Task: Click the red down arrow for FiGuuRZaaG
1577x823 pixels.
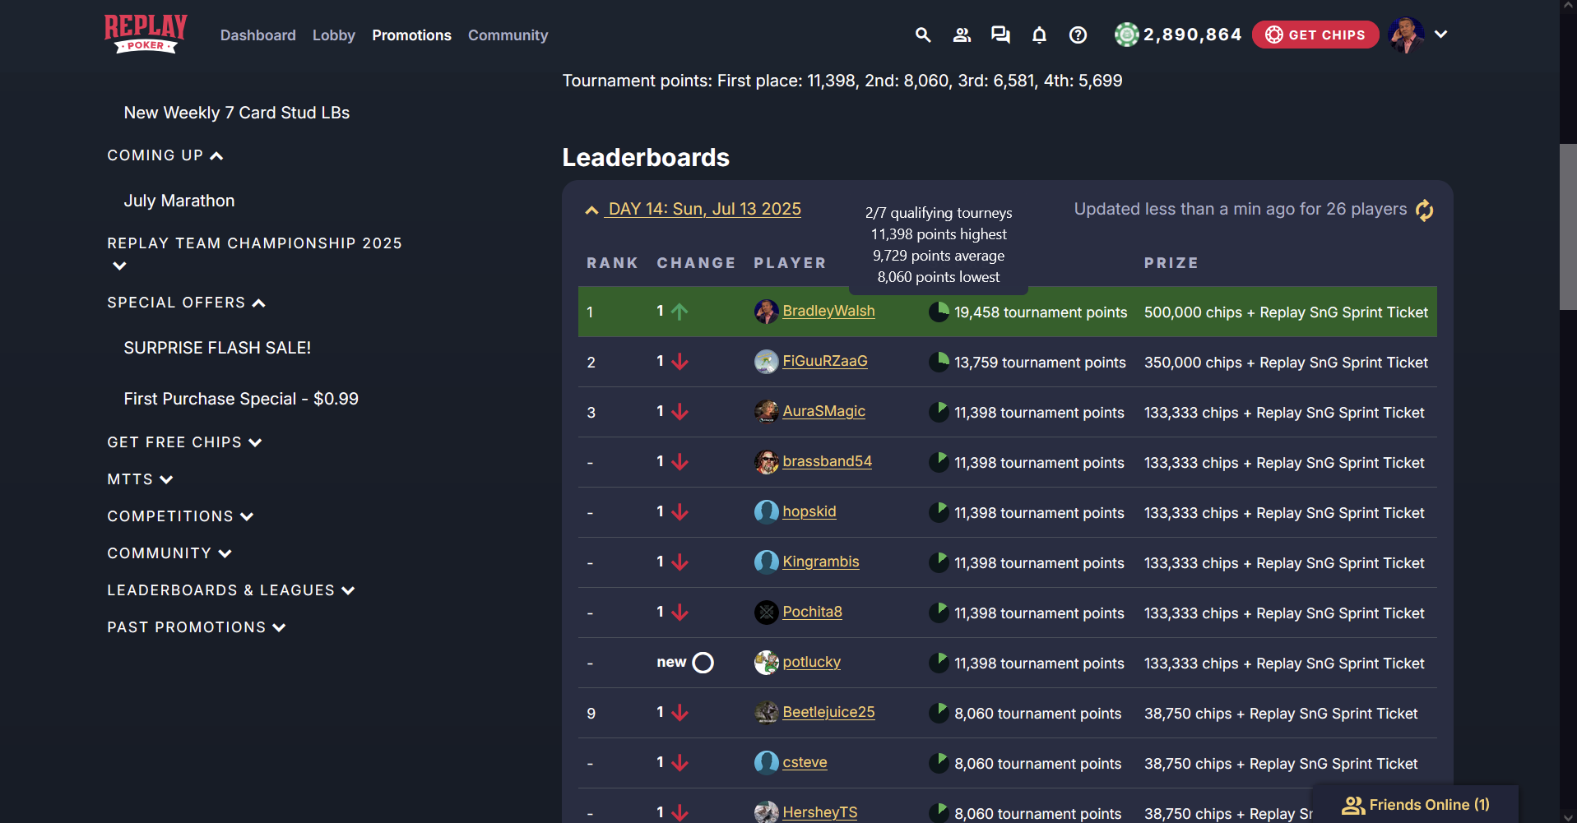Action: [x=679, y=362]
